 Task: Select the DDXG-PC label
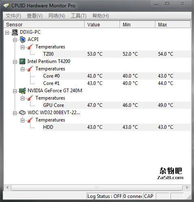coord(30,32)
